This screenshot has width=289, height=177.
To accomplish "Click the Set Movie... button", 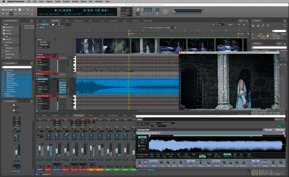I will tap(43, 42).
